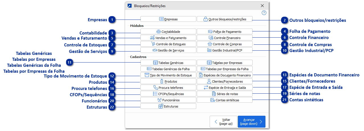This screenshot has width=364, height=131.
Task: Select CFOPs/Sequências button
Action: point(168,94)
